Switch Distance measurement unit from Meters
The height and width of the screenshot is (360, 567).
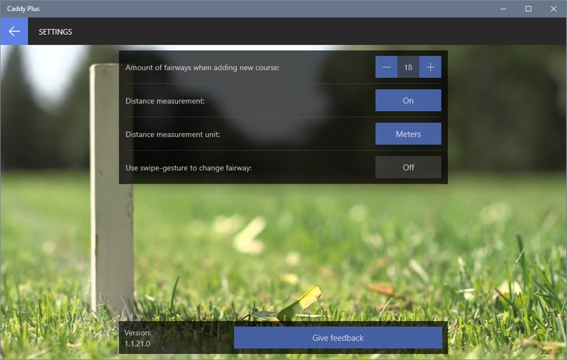click(x=408, y=134)
